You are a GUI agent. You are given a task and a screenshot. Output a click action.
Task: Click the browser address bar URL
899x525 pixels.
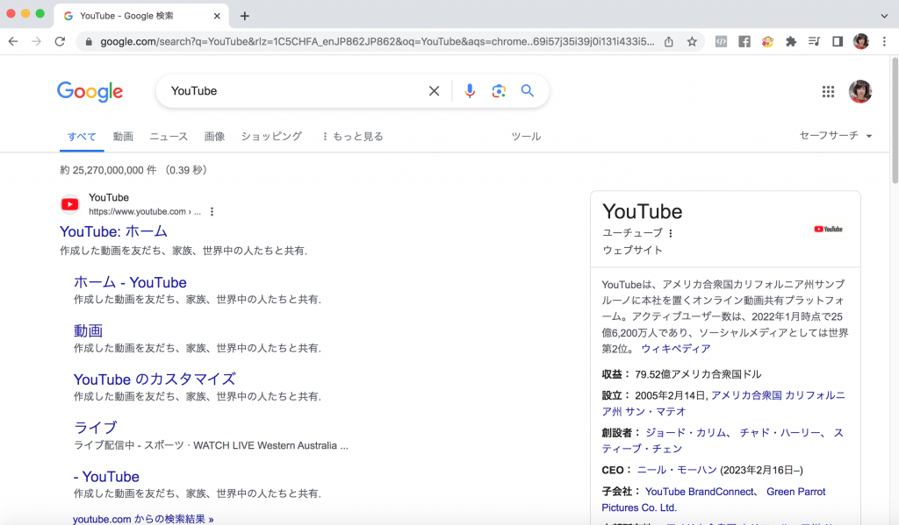[378, 42]
